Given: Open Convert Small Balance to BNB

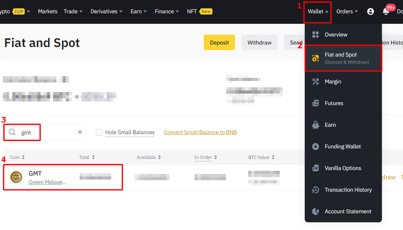Looking at the screenshot, I should pyautogui.click(x=200, y=132).
